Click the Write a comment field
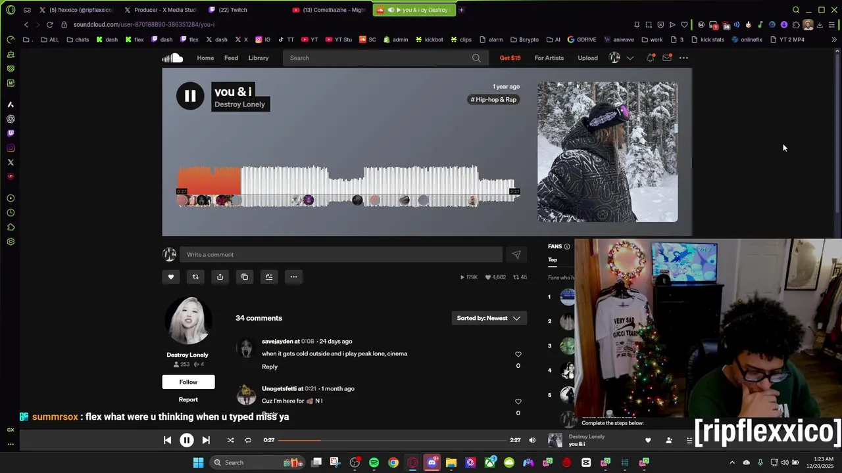842x473 pixels. 341,254
